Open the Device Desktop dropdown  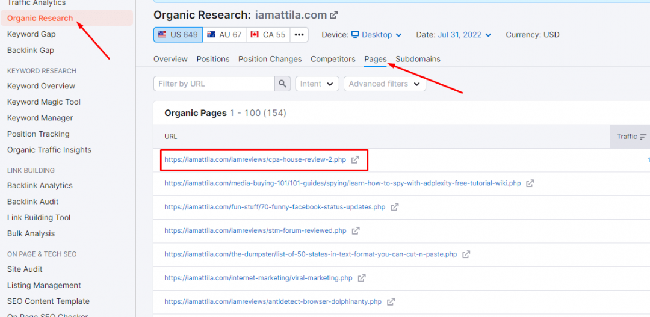coord(376,35)
